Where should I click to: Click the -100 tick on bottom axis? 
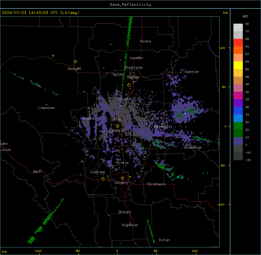pos(38,251)
